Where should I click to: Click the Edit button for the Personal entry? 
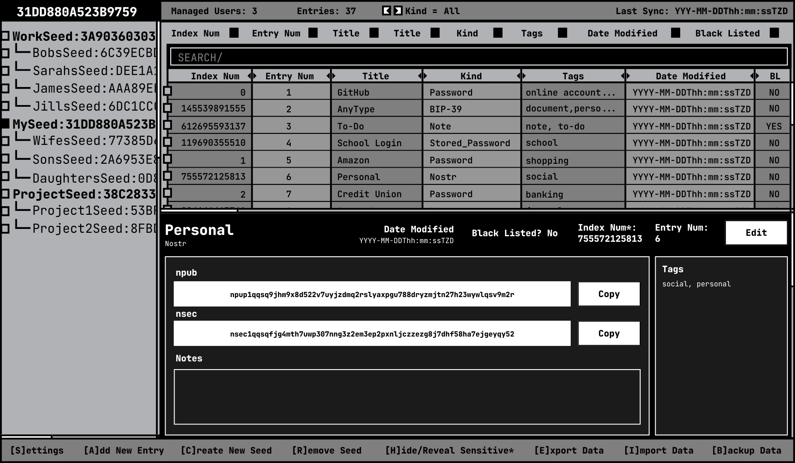756,233
